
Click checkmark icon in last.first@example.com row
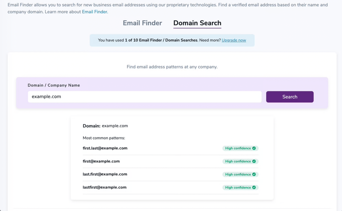point(254,175)
